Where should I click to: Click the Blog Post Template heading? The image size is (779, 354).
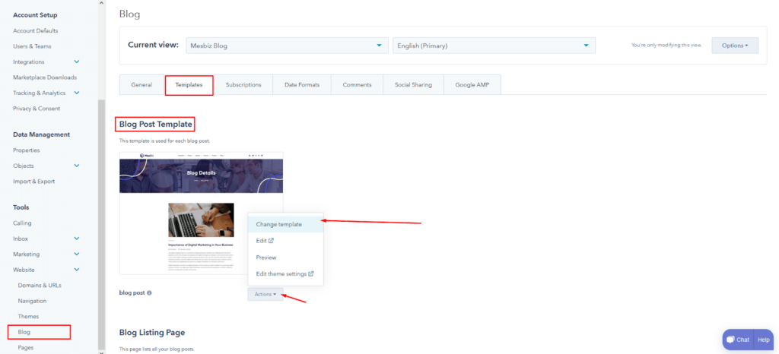(155, 124)
